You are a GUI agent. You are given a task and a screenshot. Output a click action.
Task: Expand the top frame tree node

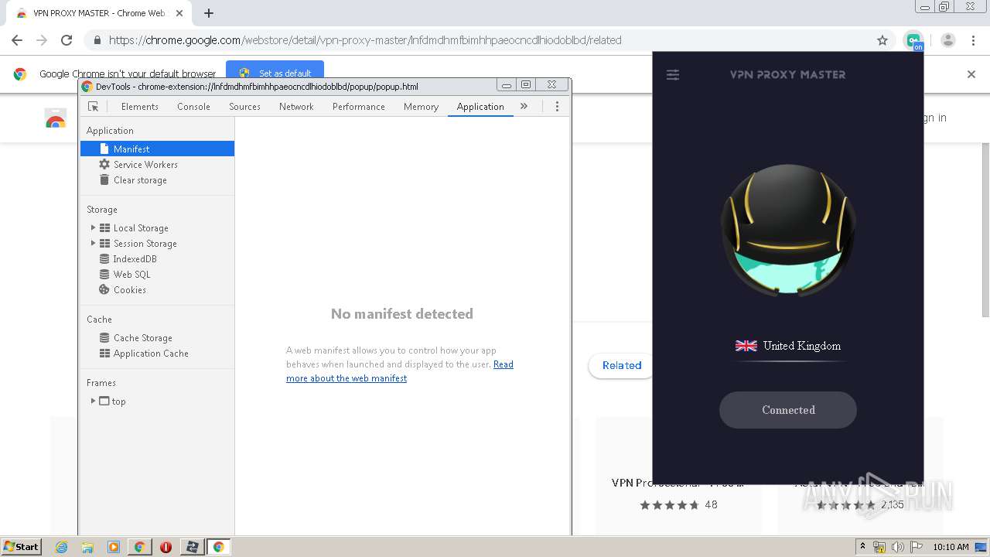point(93,401)
